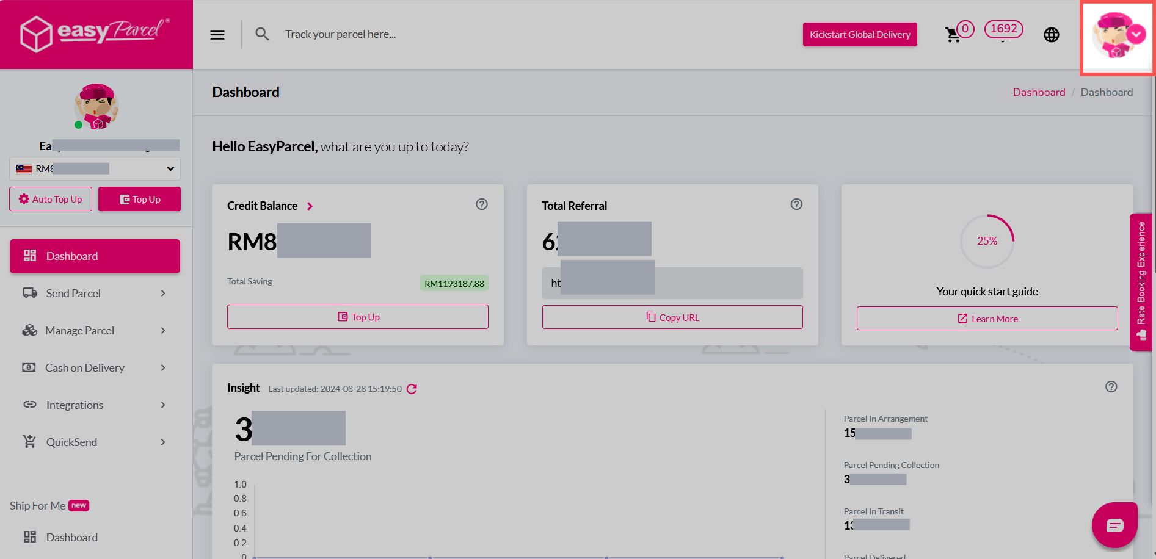The image size is (1156, 559).
Task: Open the Manage Parcel menu item
Action: [x=95, y=331]
